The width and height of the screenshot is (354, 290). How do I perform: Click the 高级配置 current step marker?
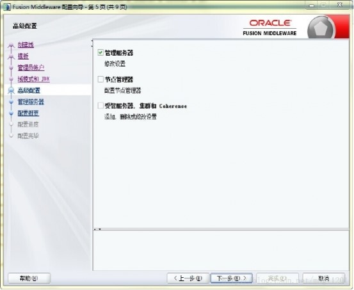click(x=11, y=90)
